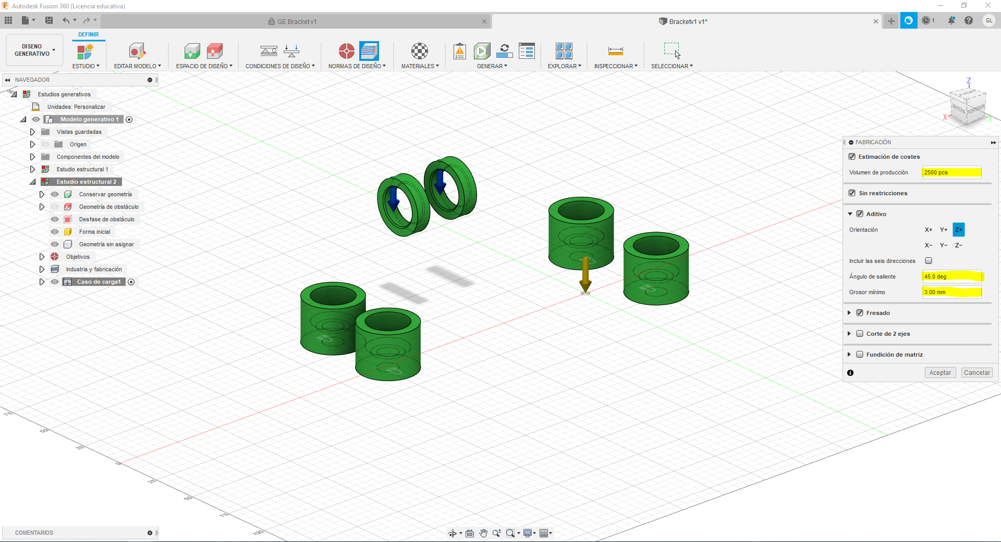Open DISEÑO GENERATIVO workspace dropdown

[35, 50]
